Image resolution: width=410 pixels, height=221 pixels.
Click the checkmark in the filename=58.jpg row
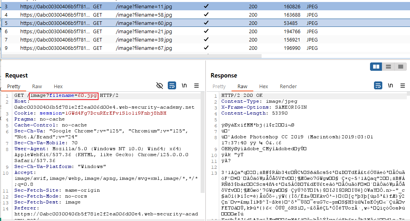coord(206,14)
